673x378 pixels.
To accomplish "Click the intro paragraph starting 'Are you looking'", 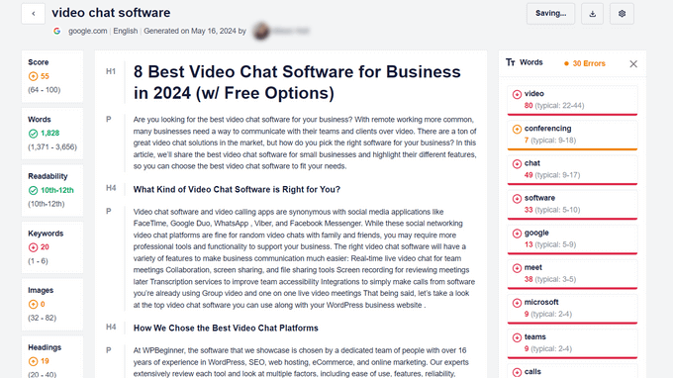I will tap(305, 142).
